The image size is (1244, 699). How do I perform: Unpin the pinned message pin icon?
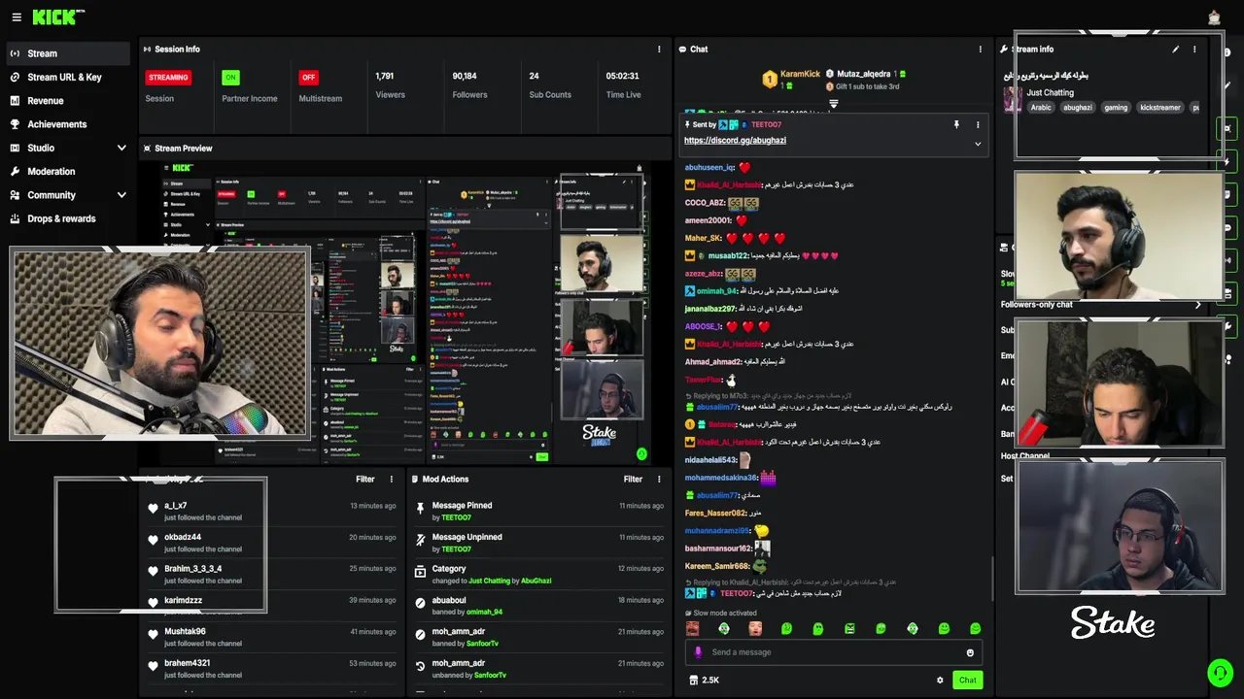point(956,124)
